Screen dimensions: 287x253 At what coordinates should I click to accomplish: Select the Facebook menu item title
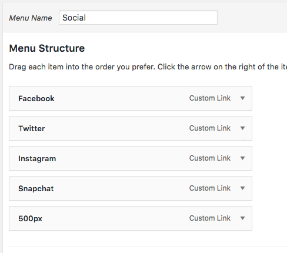coord(36,98)
